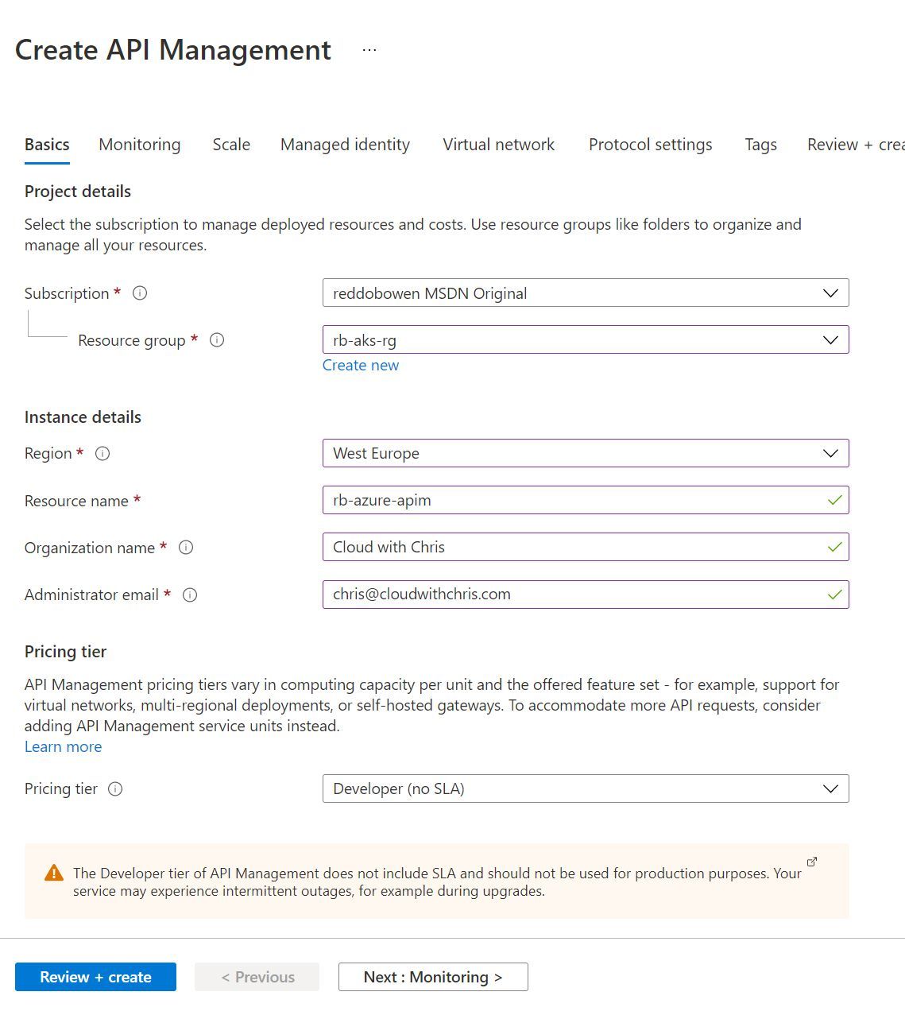This screenshot has height=1015, width=905.
Task: Switch to the Managed identity tab
Action: 345,145
